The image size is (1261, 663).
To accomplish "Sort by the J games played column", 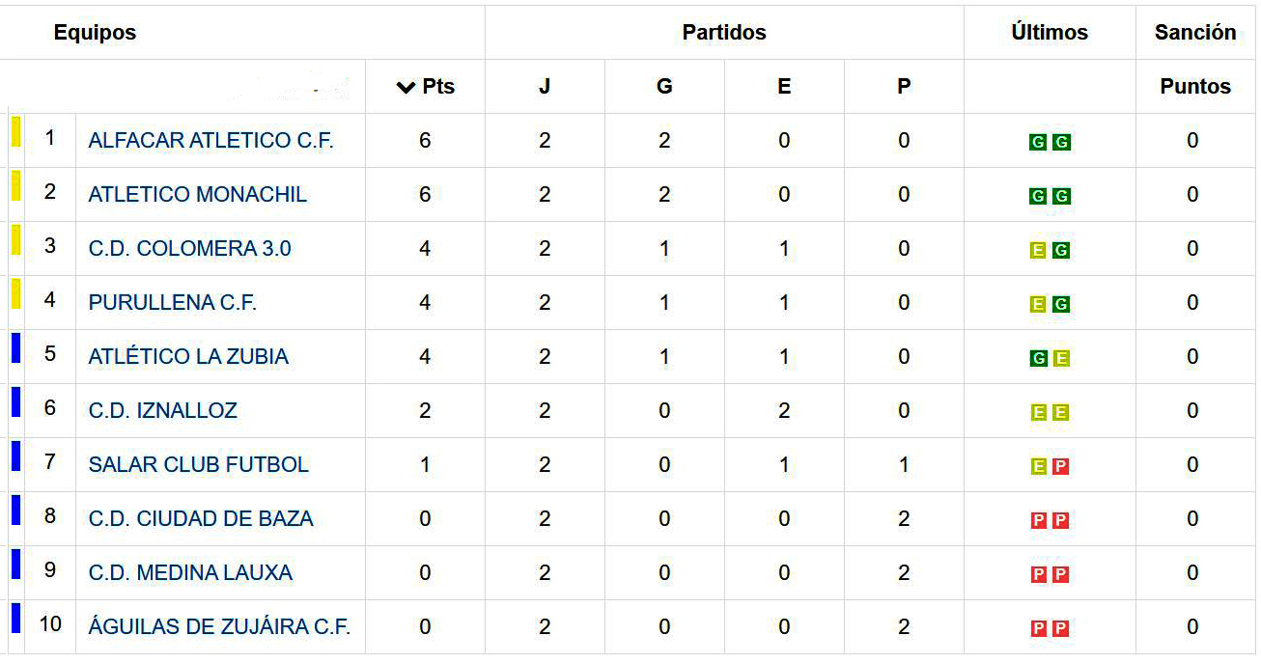I will pyautogui.click(x=545, y=87).
